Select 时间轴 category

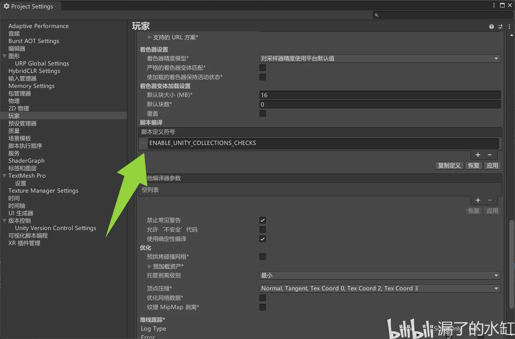click(x=17, y=206)
